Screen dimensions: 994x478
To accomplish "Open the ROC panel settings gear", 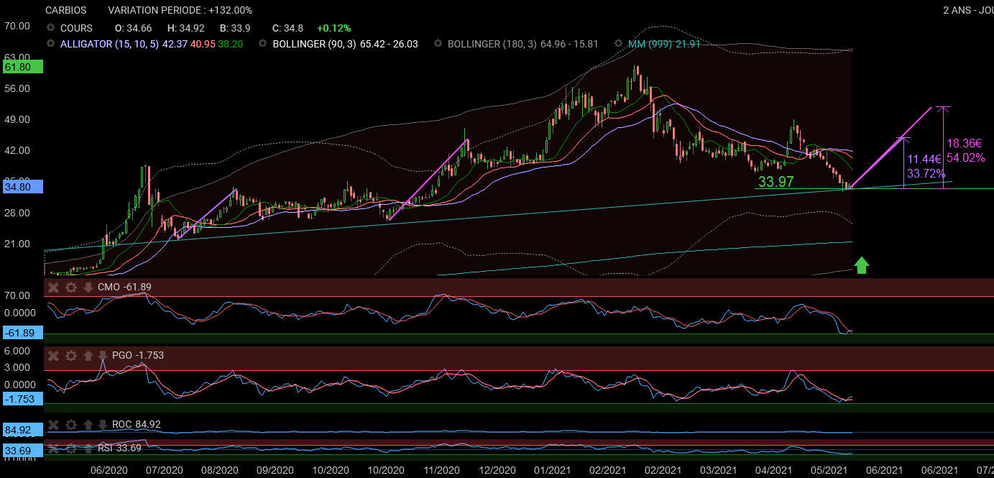I will pos(70,425).
